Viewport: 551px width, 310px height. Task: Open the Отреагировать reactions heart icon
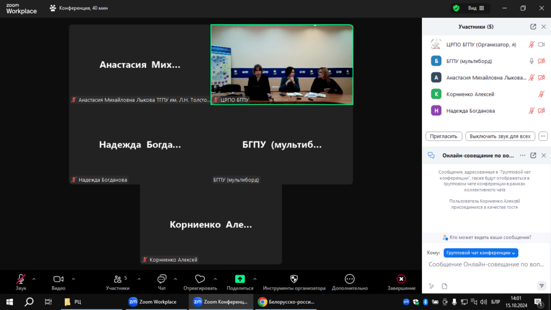[200, 279]
